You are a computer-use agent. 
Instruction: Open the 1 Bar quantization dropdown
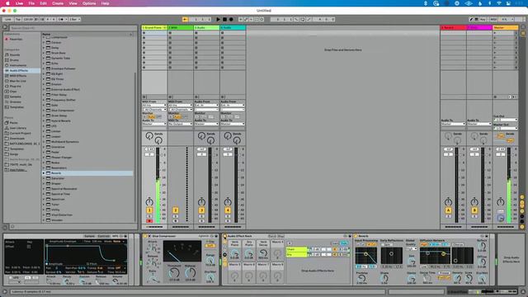(75, 20)
